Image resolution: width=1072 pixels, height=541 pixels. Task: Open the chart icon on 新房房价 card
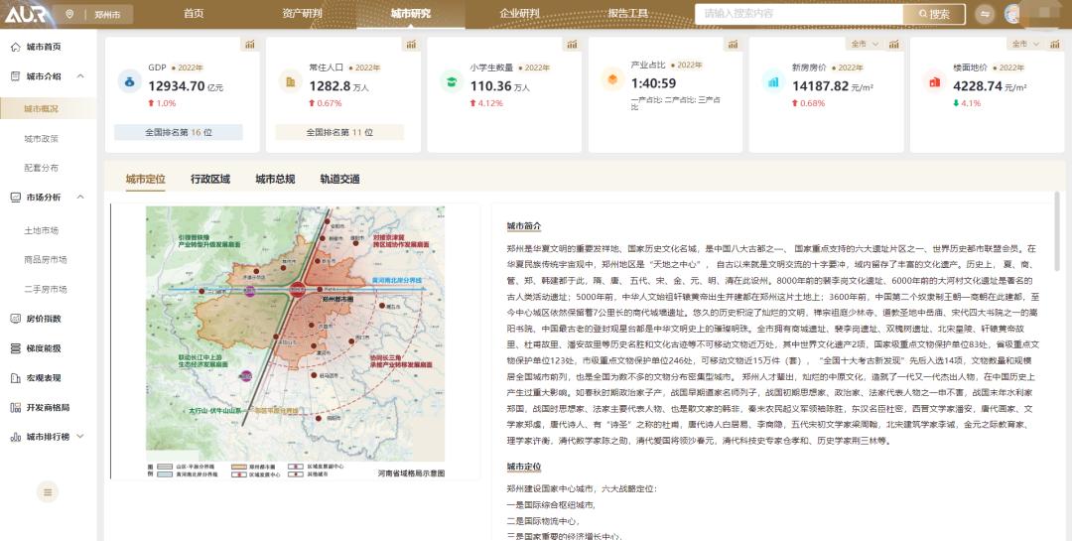893,45
